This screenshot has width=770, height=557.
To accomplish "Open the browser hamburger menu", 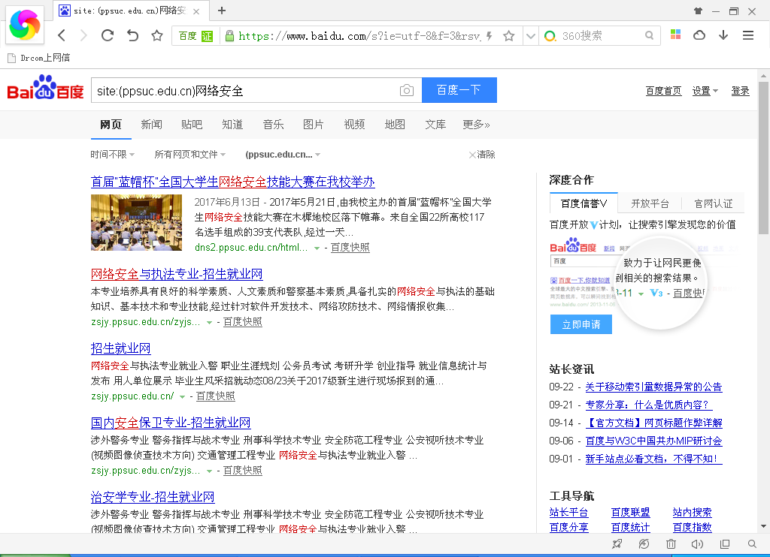I will [748, 35].
